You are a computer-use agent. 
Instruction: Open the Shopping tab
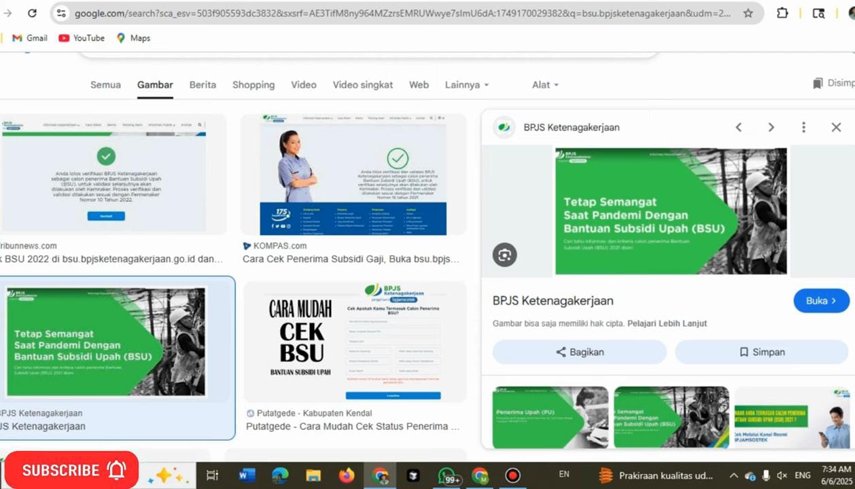click(254, 85)
